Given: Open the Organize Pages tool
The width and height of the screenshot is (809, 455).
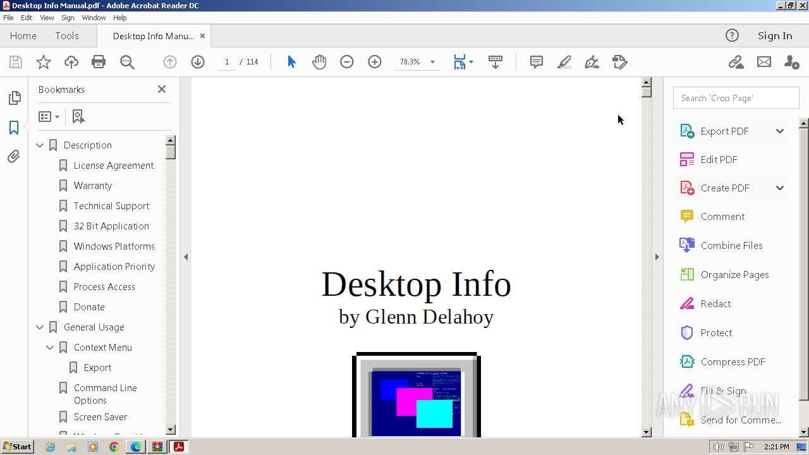Looking at the screenshot, I should pyautogui.click(x=734, y=274).
